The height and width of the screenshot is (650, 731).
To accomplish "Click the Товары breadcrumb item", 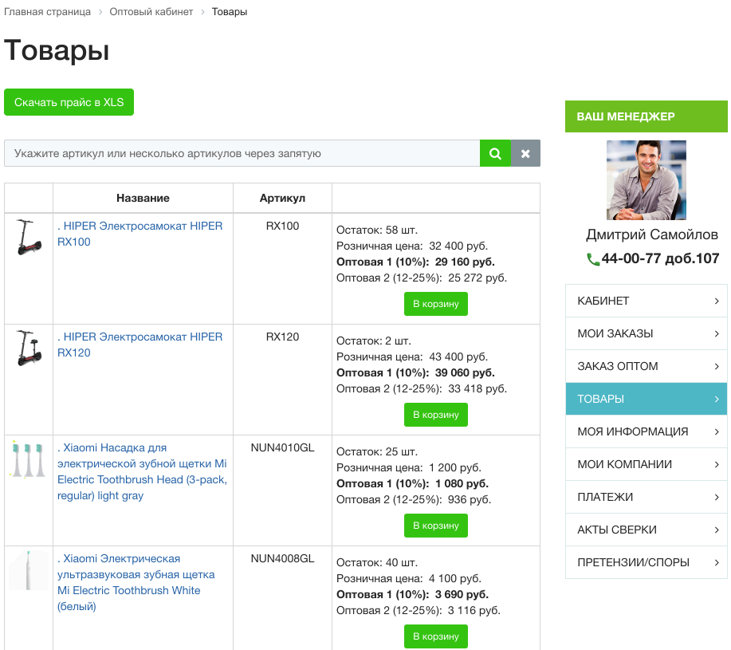I will pos(230,12).
